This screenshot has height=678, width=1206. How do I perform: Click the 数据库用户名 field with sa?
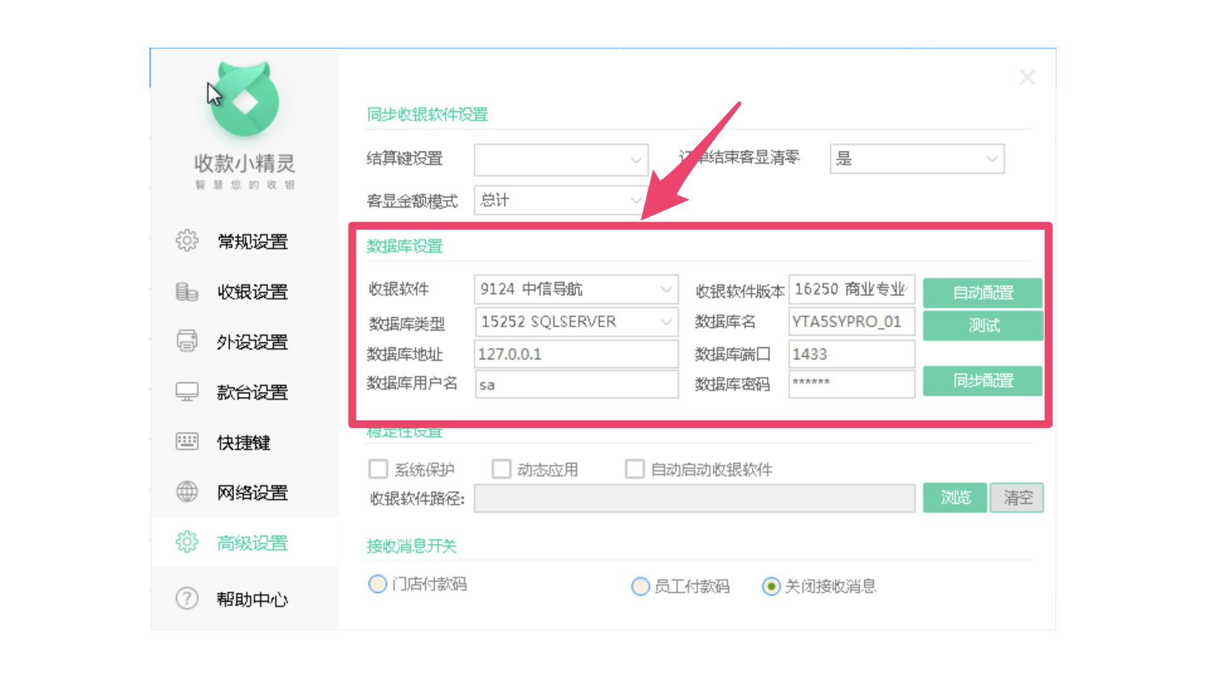click(x=576, y=384)
